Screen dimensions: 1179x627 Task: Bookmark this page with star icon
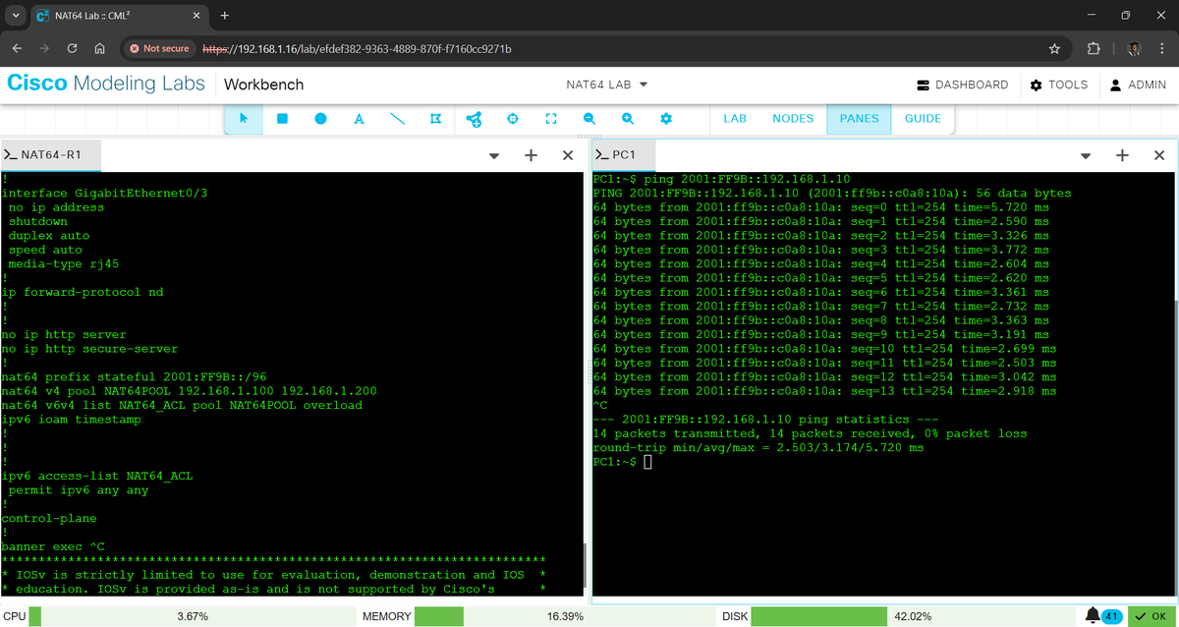1054,48
